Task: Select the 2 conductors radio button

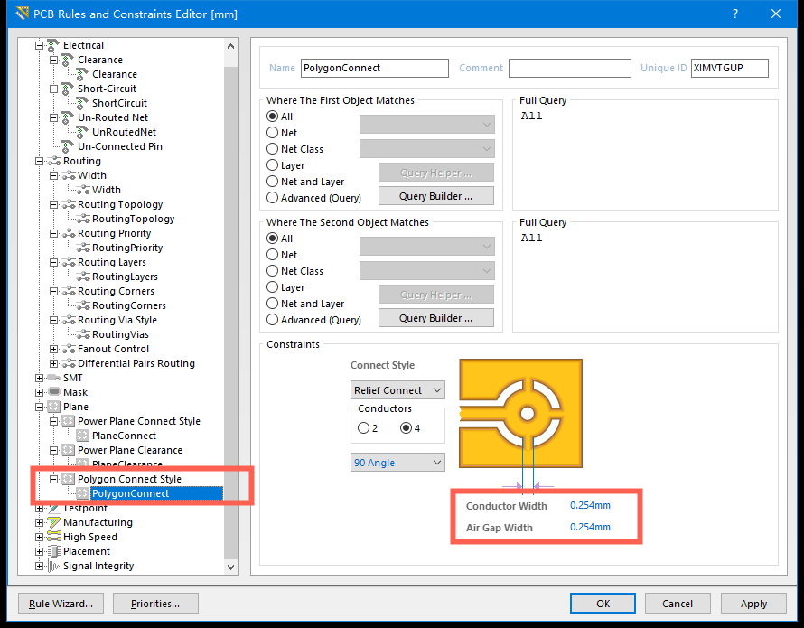Action: point(364,427)
